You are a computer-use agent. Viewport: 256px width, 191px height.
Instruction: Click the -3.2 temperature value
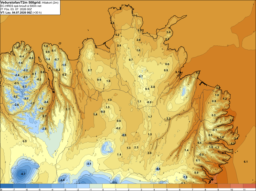pyautogui.click(x=15, y=97)
